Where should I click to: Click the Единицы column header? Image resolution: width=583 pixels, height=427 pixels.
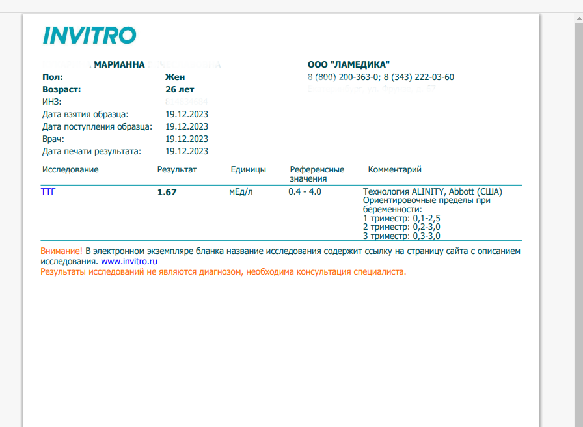248,170
